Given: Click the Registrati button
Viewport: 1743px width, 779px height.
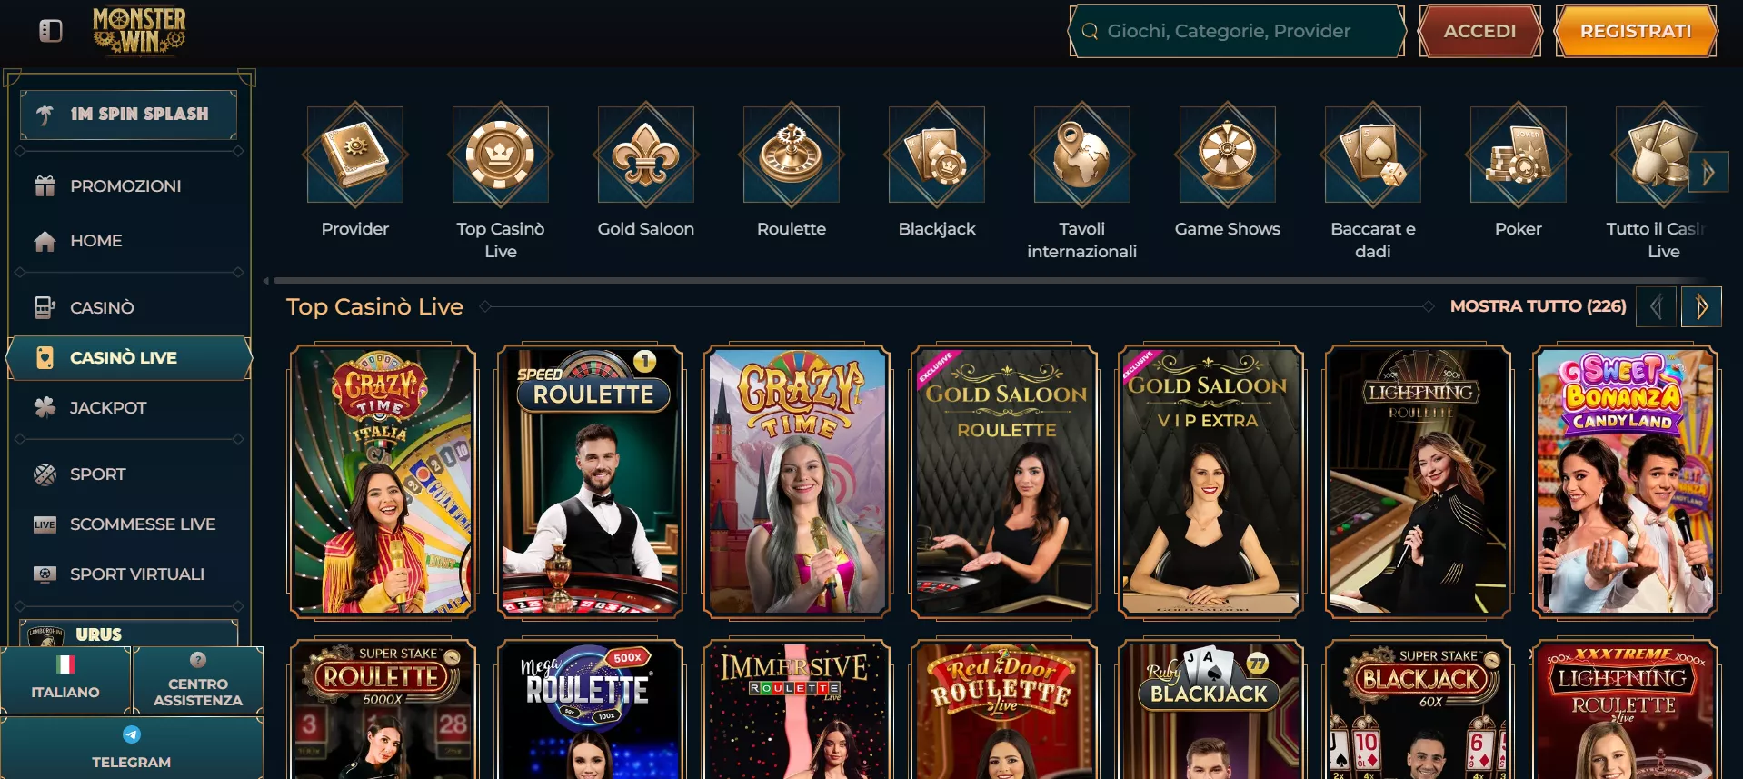Looking at the screenshot, I should pos(1636,31).
